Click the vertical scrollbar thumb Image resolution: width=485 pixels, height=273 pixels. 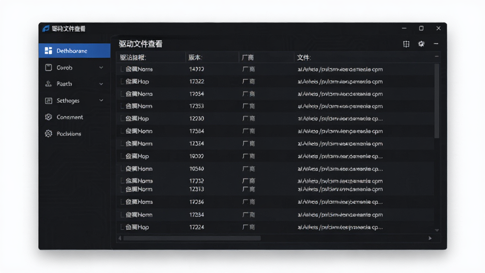pos(437,101)
